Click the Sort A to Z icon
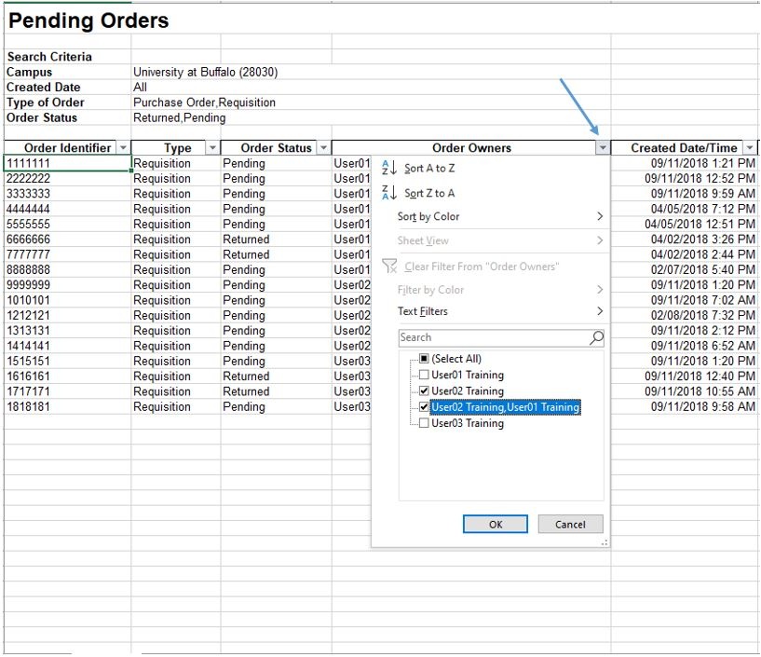The image size is (761, 657). pyautogui.click(x=389, y=169)
